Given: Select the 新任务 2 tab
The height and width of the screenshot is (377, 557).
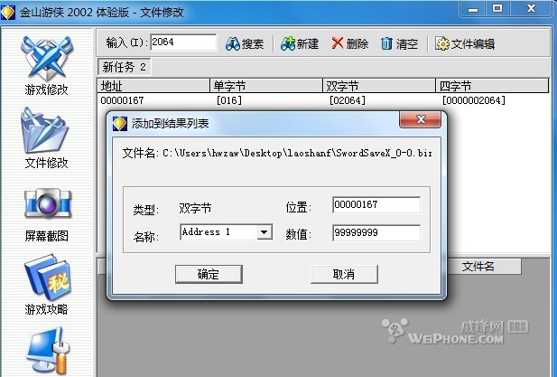Looking at the screenshot, I should coord(124,67).
